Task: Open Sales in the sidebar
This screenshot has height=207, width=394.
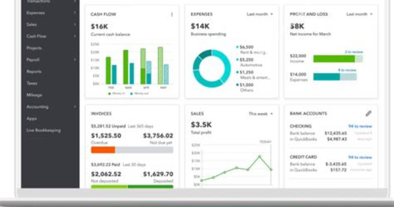Action: click(x=32, y=24)
